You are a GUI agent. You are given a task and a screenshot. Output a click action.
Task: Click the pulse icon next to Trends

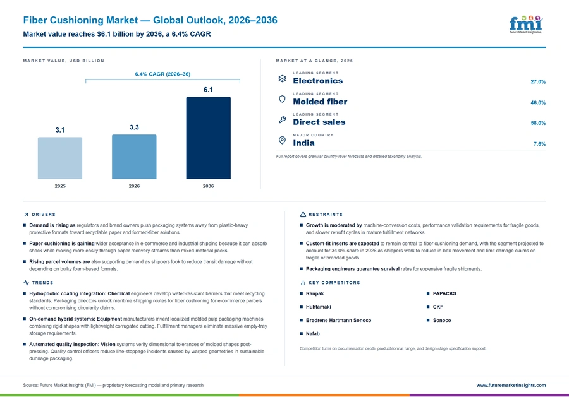26,283
